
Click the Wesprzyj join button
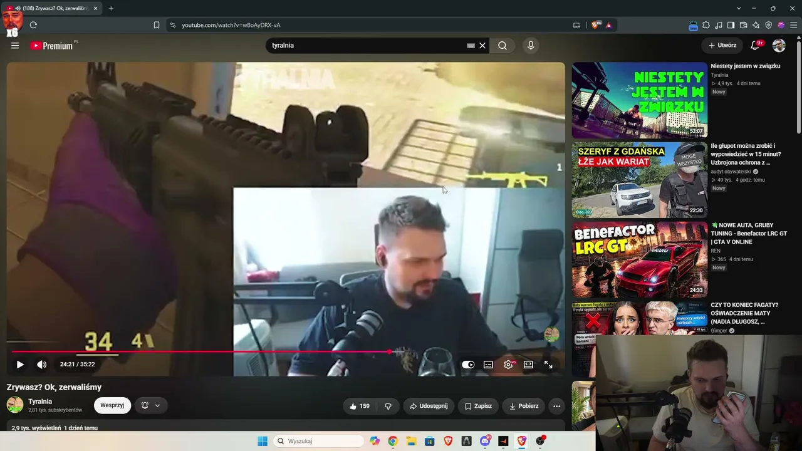(x=112, y=405)
